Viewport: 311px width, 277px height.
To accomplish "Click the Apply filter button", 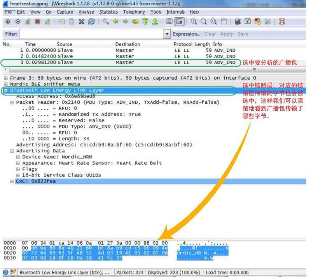I will tap(227, 34).
